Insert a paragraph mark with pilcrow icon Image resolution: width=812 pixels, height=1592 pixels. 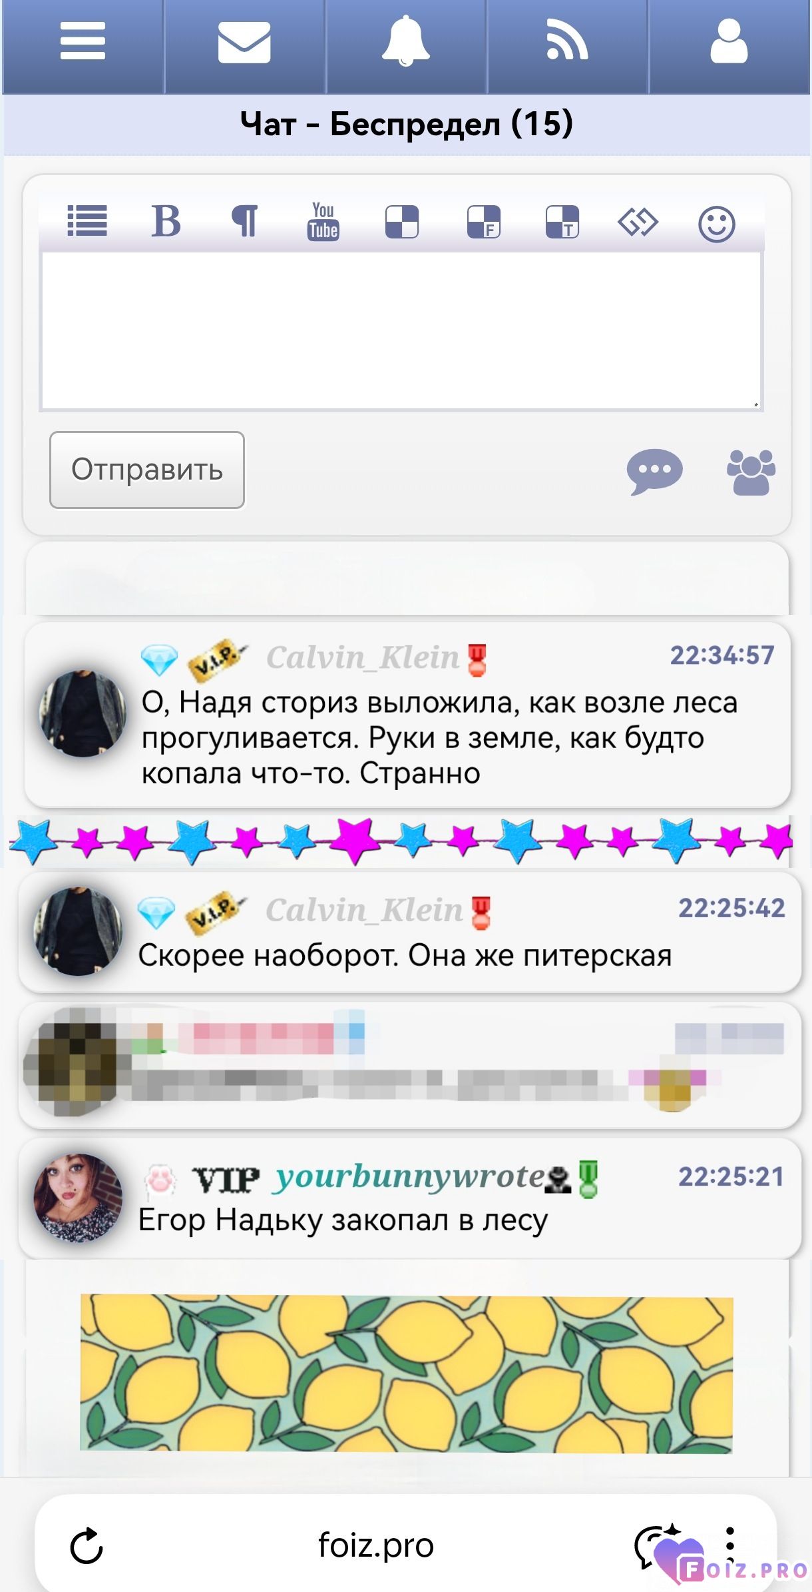244,220
